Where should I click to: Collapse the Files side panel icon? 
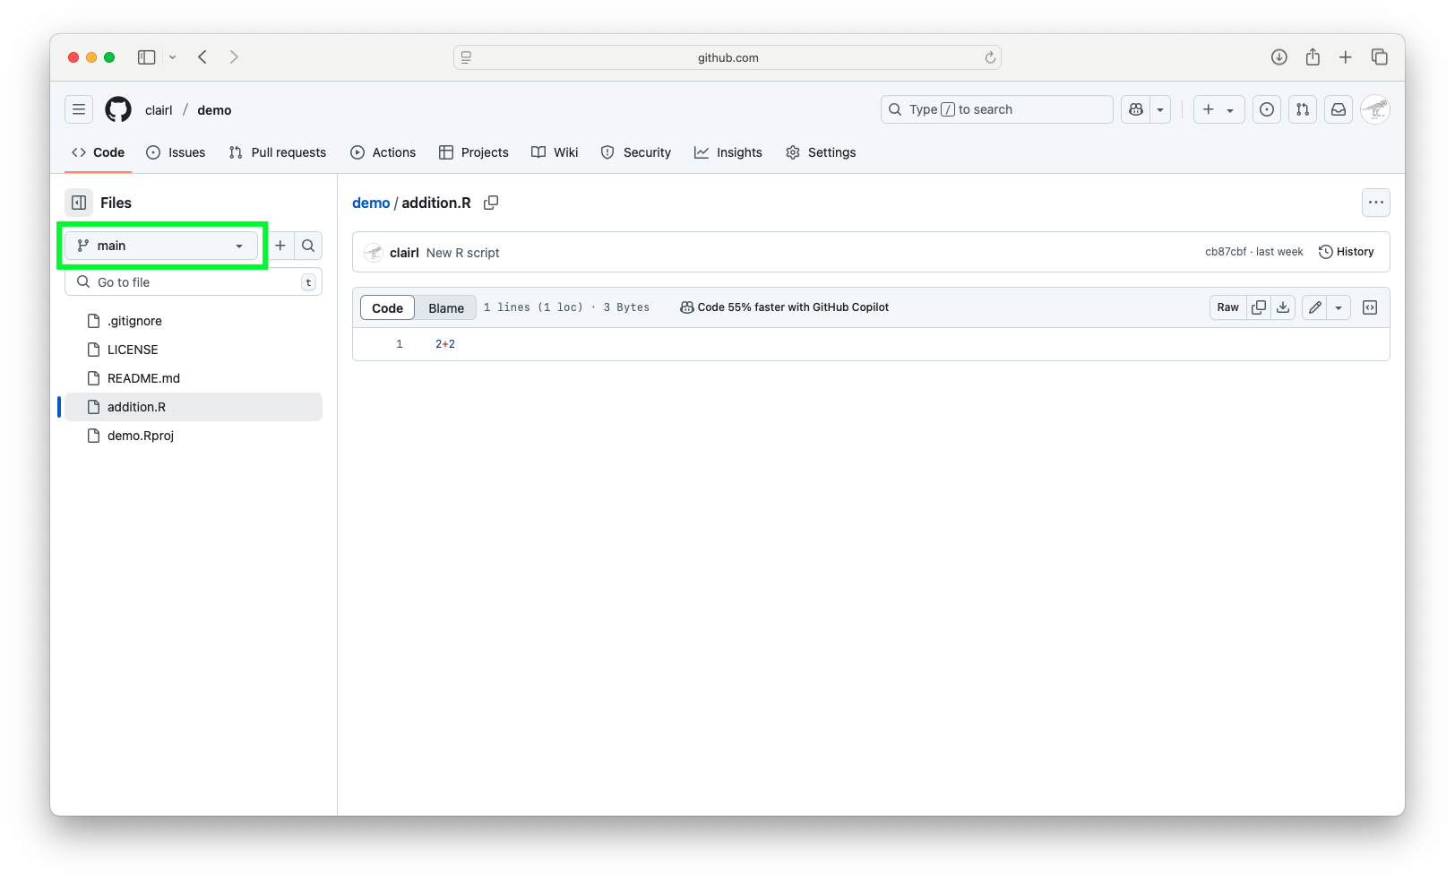click(79, 203)
